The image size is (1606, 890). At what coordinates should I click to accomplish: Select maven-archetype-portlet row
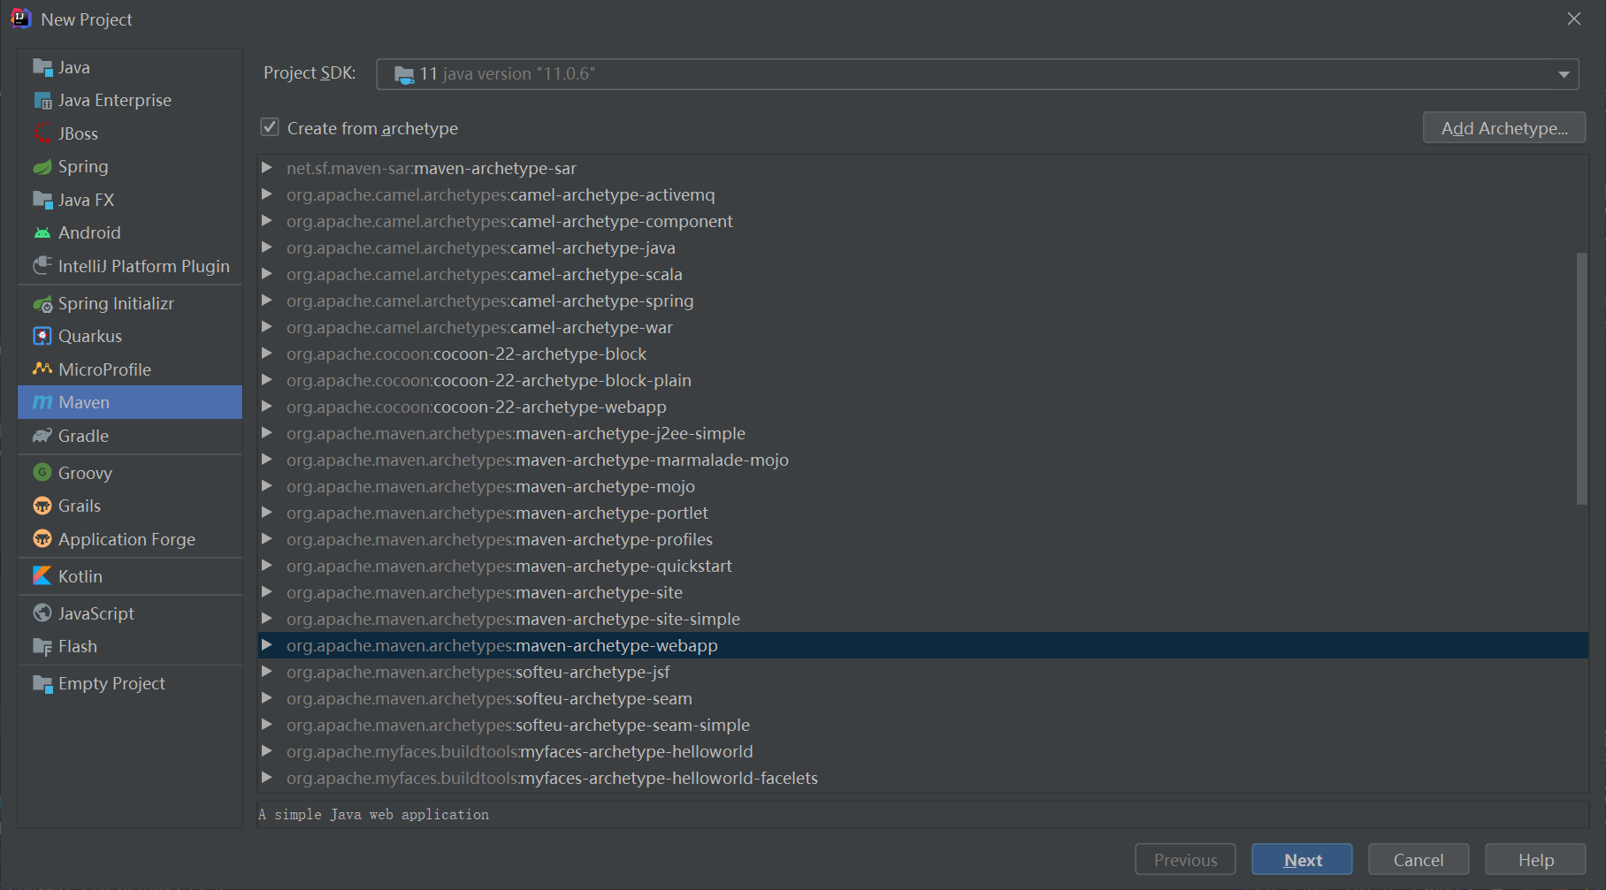click(922, 513)
